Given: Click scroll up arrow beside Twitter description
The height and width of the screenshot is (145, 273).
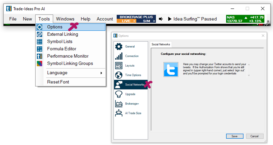Looking at the screenshot, I should click(x=249, y=65).
